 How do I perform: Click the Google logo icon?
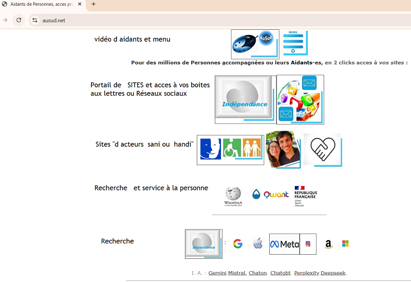coord(237,244)
